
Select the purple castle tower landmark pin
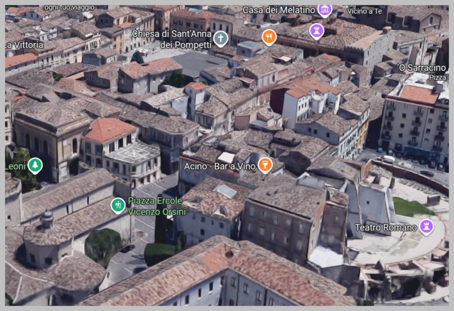(316, 30)
